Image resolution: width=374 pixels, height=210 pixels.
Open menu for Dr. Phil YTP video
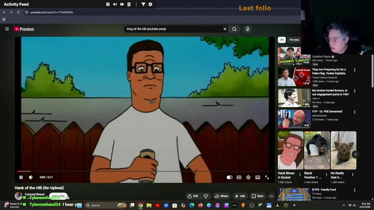point(355,112)
